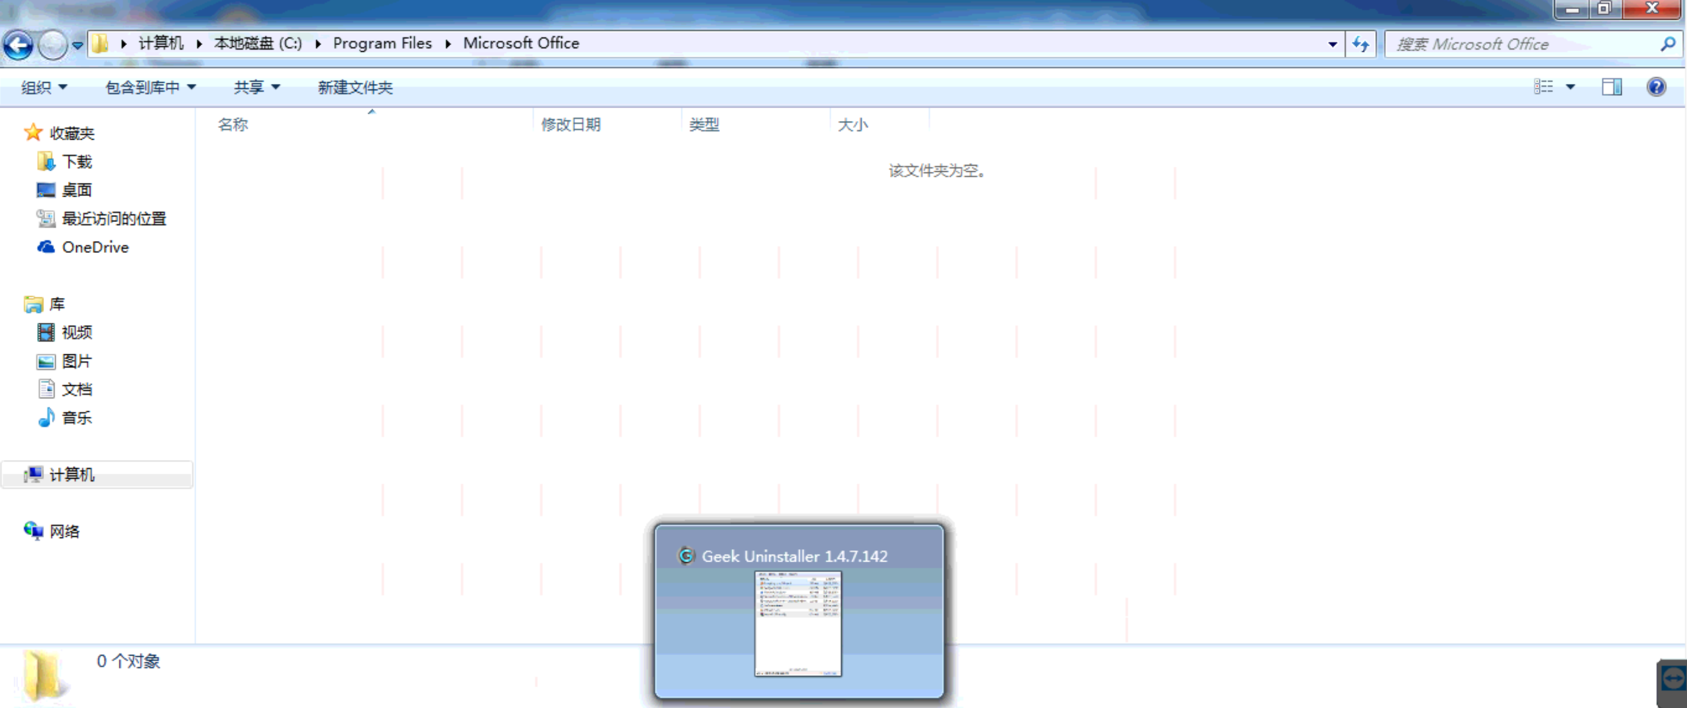This screenshot has height=708, width=1687.
Task: Open the view options dropdown arrow
Action: [1570, 86]
